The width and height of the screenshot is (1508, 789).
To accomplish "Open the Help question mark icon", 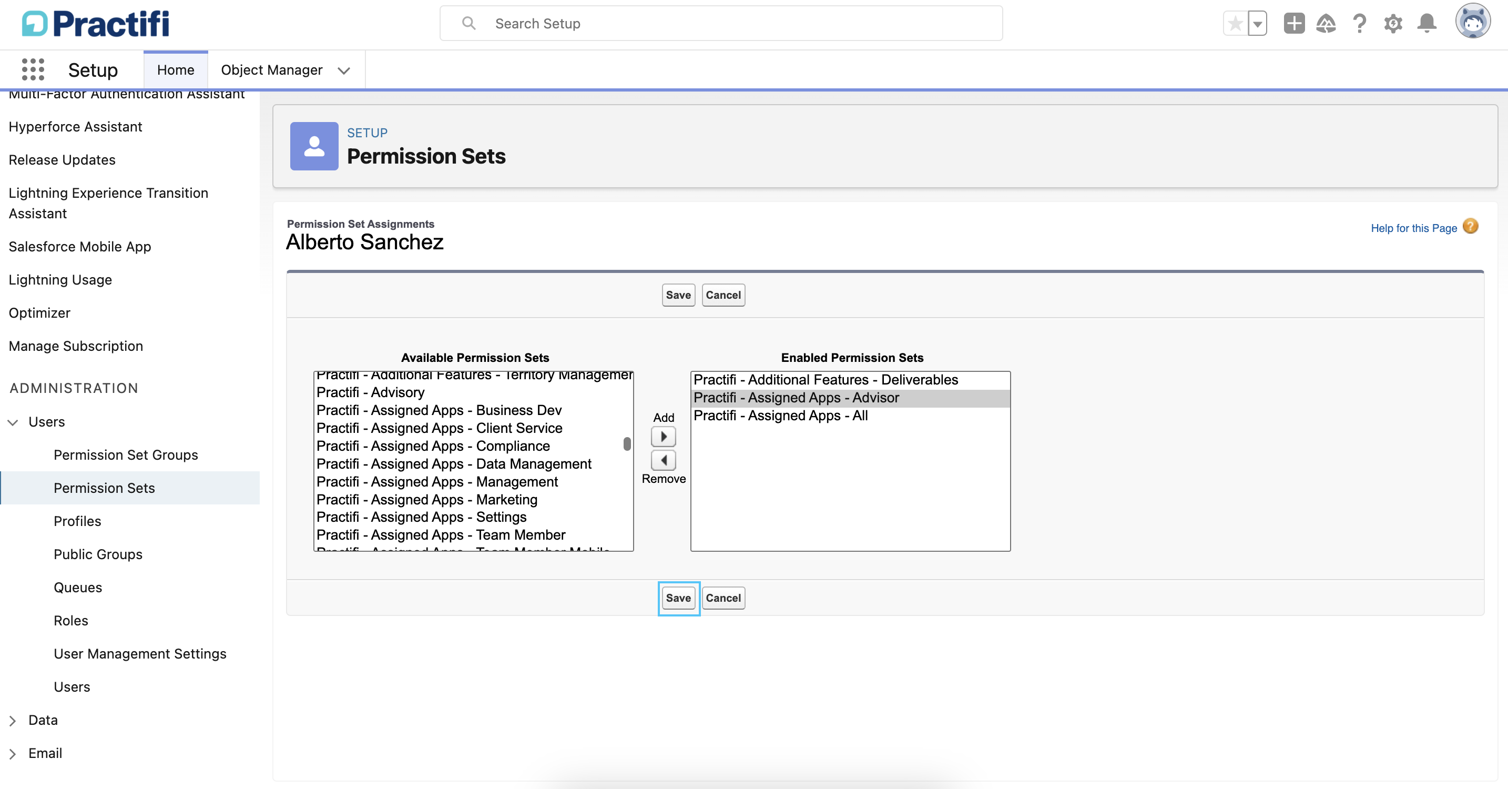I will [1359, 24].
